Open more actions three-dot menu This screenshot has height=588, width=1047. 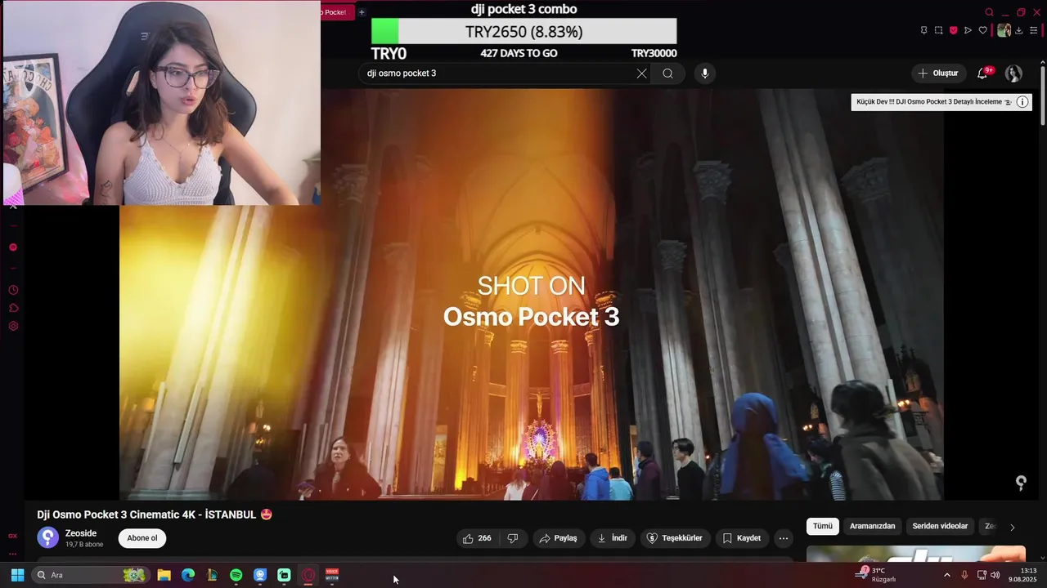click(x=784, y=538)
